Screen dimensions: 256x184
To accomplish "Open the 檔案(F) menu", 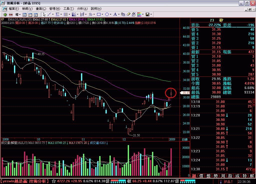I will 14,9.
